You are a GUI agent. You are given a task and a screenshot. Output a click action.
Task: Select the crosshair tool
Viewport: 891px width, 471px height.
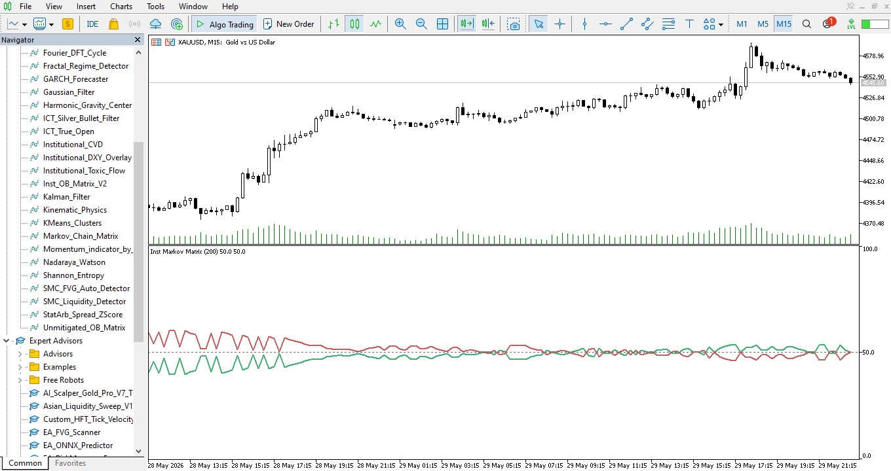click(559, 24)
